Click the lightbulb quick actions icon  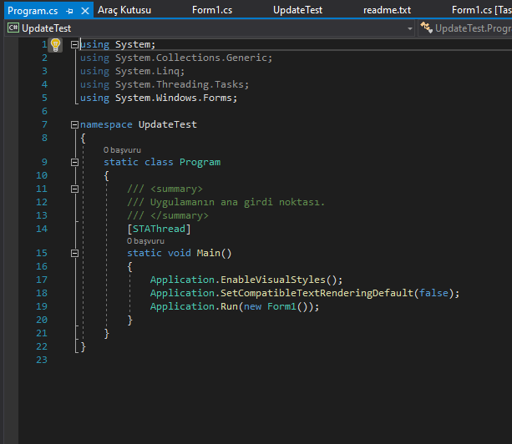pos(55,45)
